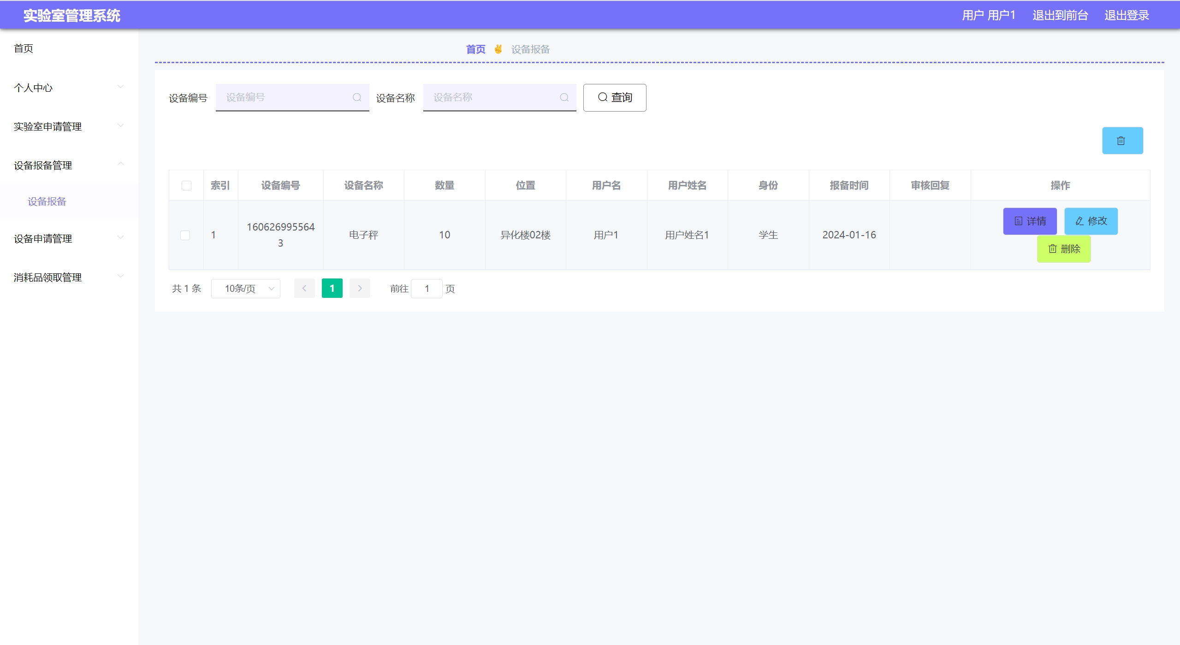The image size is (1180, 645).
Task: Open 首页 in the sidebar
Action: pyautogui.click(x=24, y=48)
